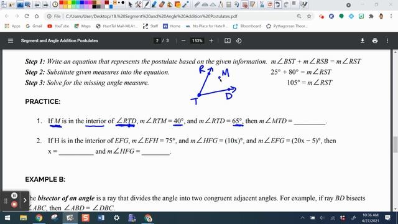Pick the black color swatch
Screen dimensions: 398x224
click(x=94, y=6)
